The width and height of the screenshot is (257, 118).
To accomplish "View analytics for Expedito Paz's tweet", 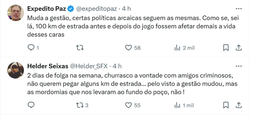I will 177,48.
